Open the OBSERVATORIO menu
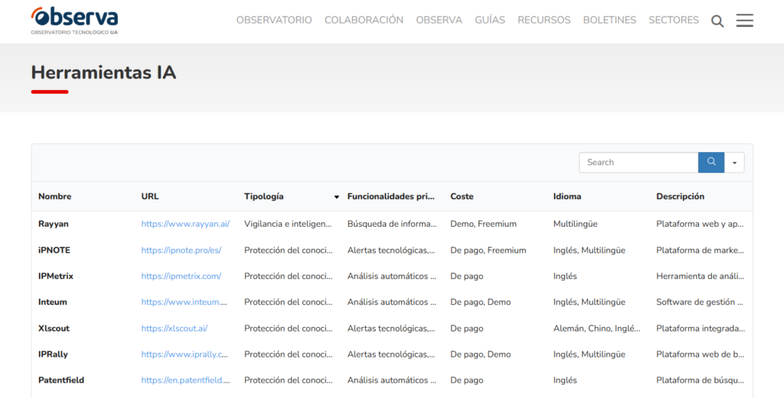Image resolution: width=784 pixels, height=398 pixels. (274, 20)
